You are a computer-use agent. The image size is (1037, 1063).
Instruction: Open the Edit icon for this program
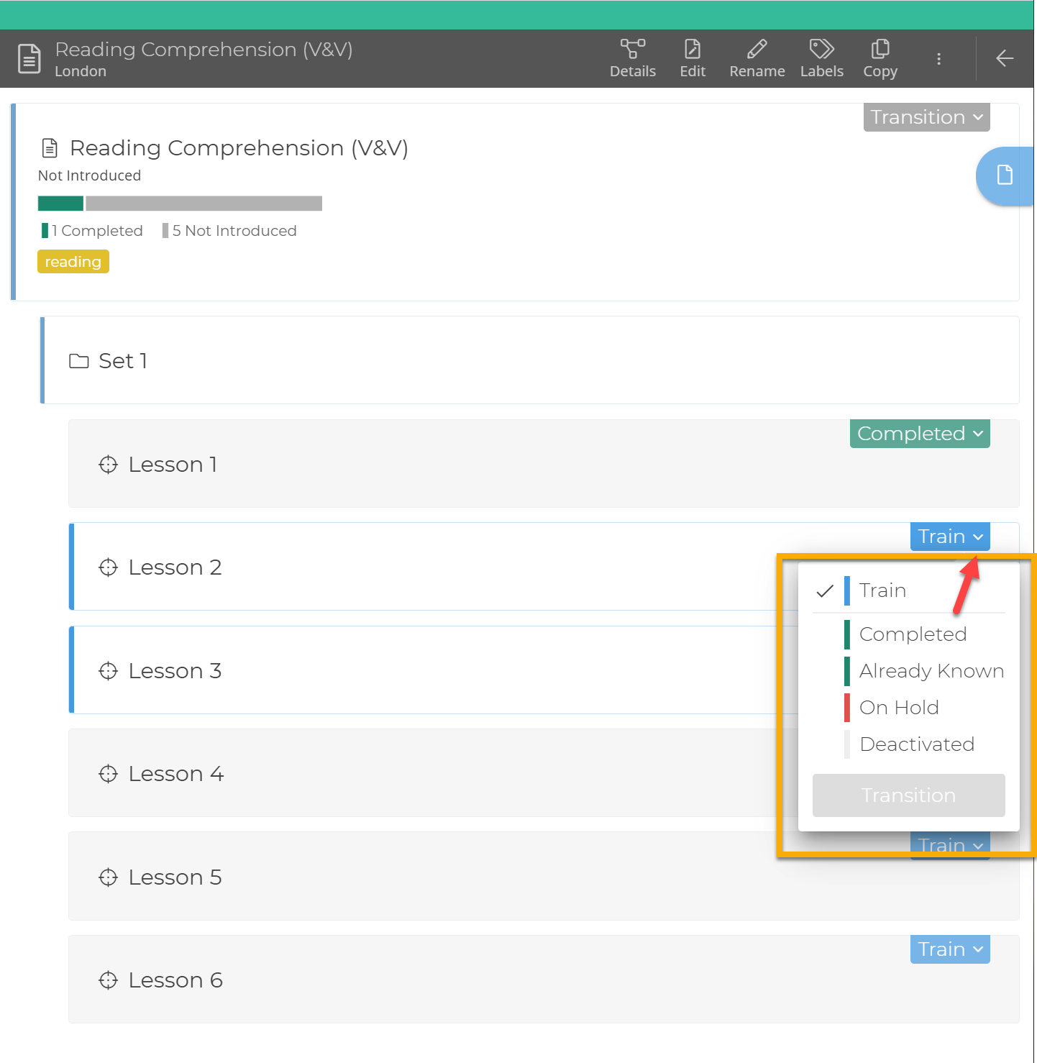[x=692, y=58]
